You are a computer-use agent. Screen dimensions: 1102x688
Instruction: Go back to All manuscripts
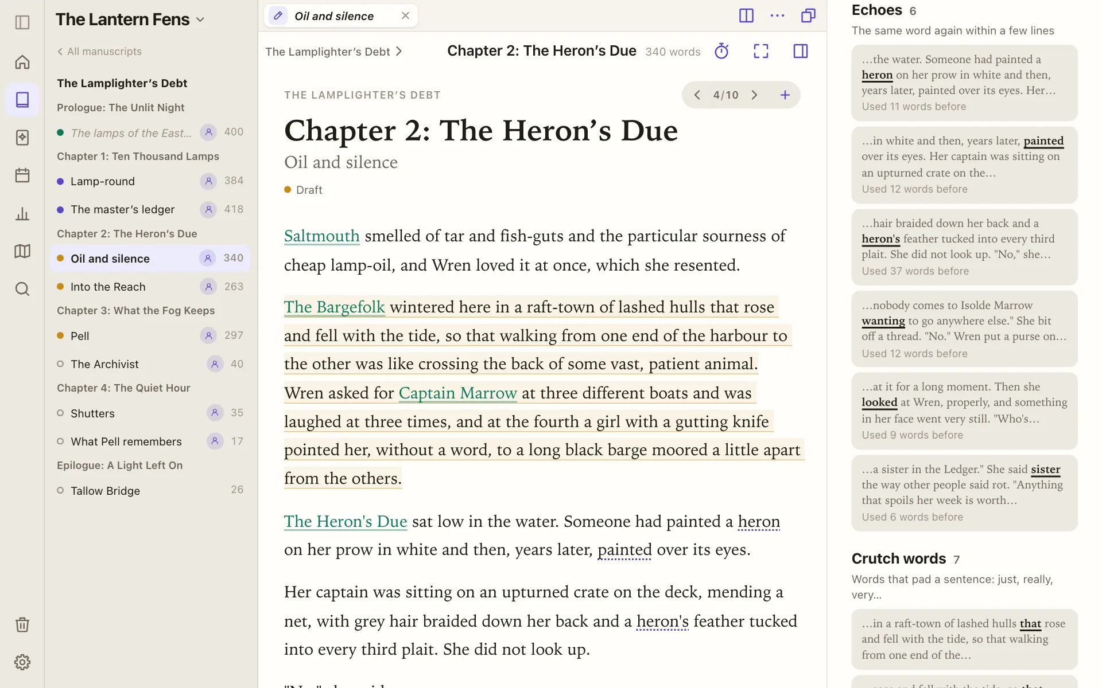(x=99, y=52)
